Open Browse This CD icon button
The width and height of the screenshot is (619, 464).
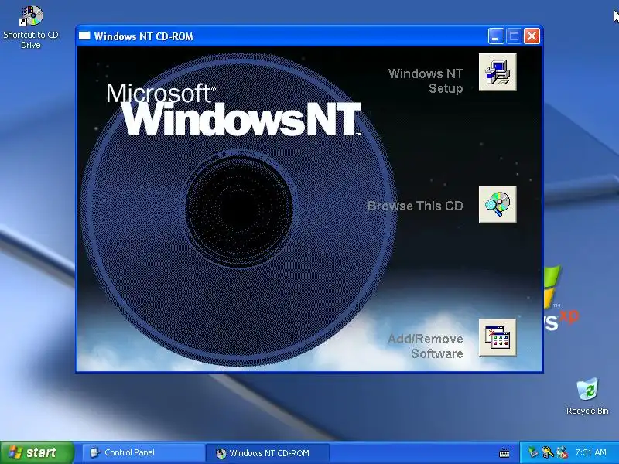point(498,204)
